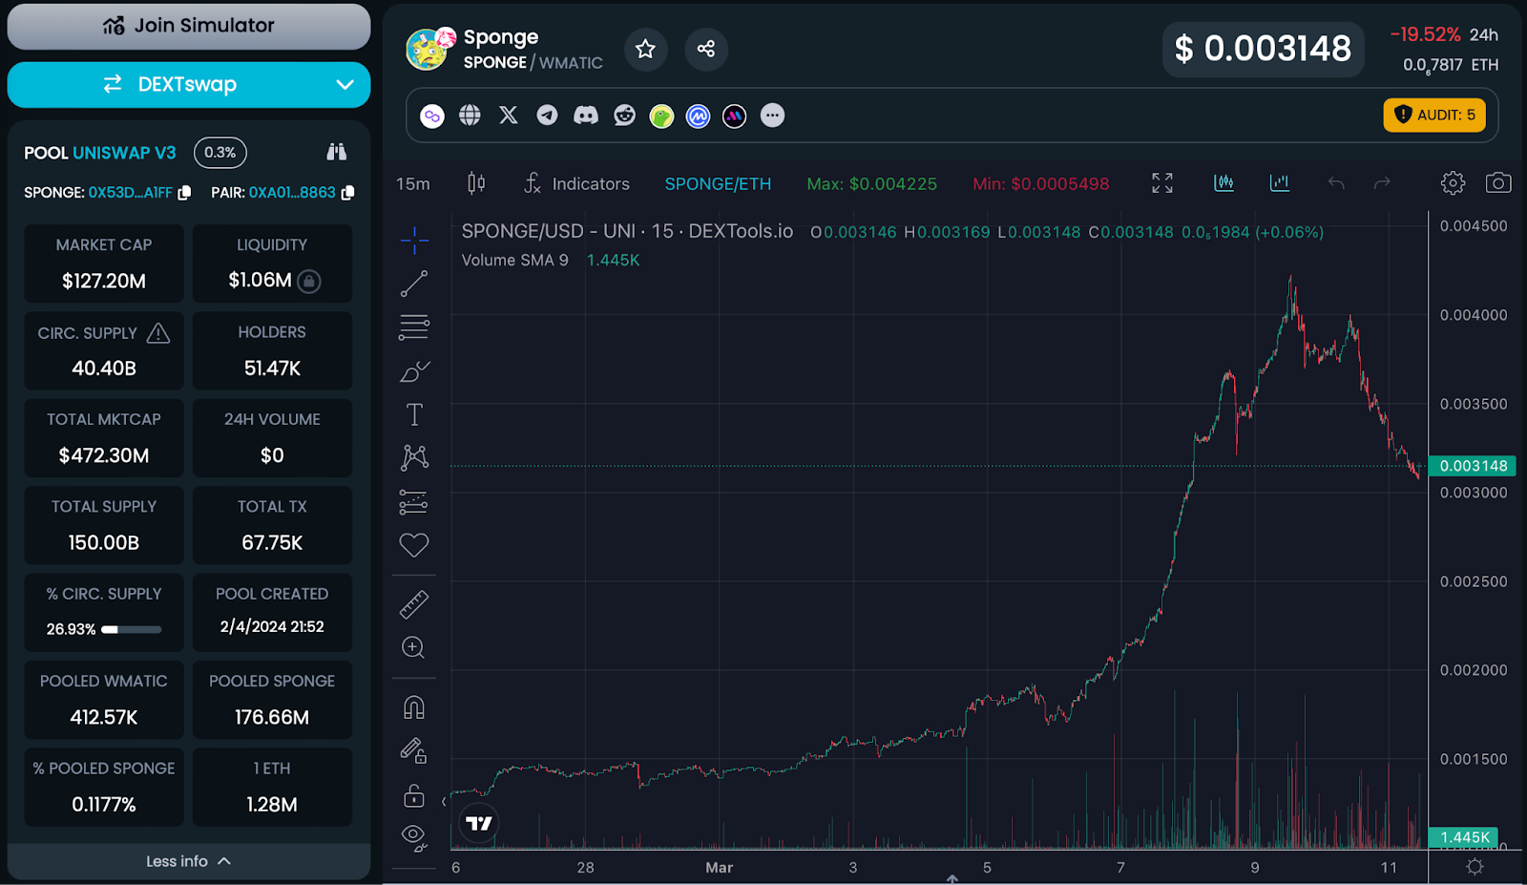Open the Sponge website globe link
1527x885 pixels.
(470, 116)
